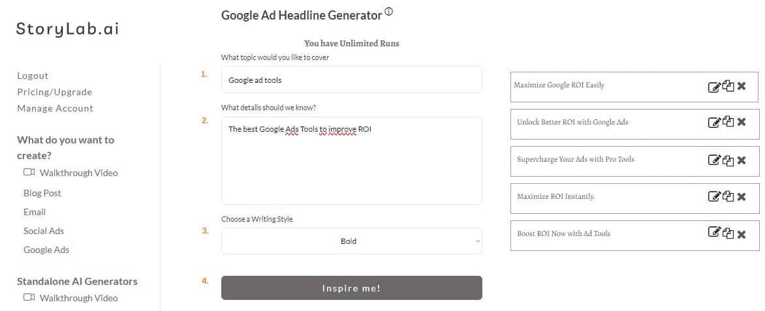Copy 'Unlock Better ROI with Google Ads' headline

(x=728, y=122)
